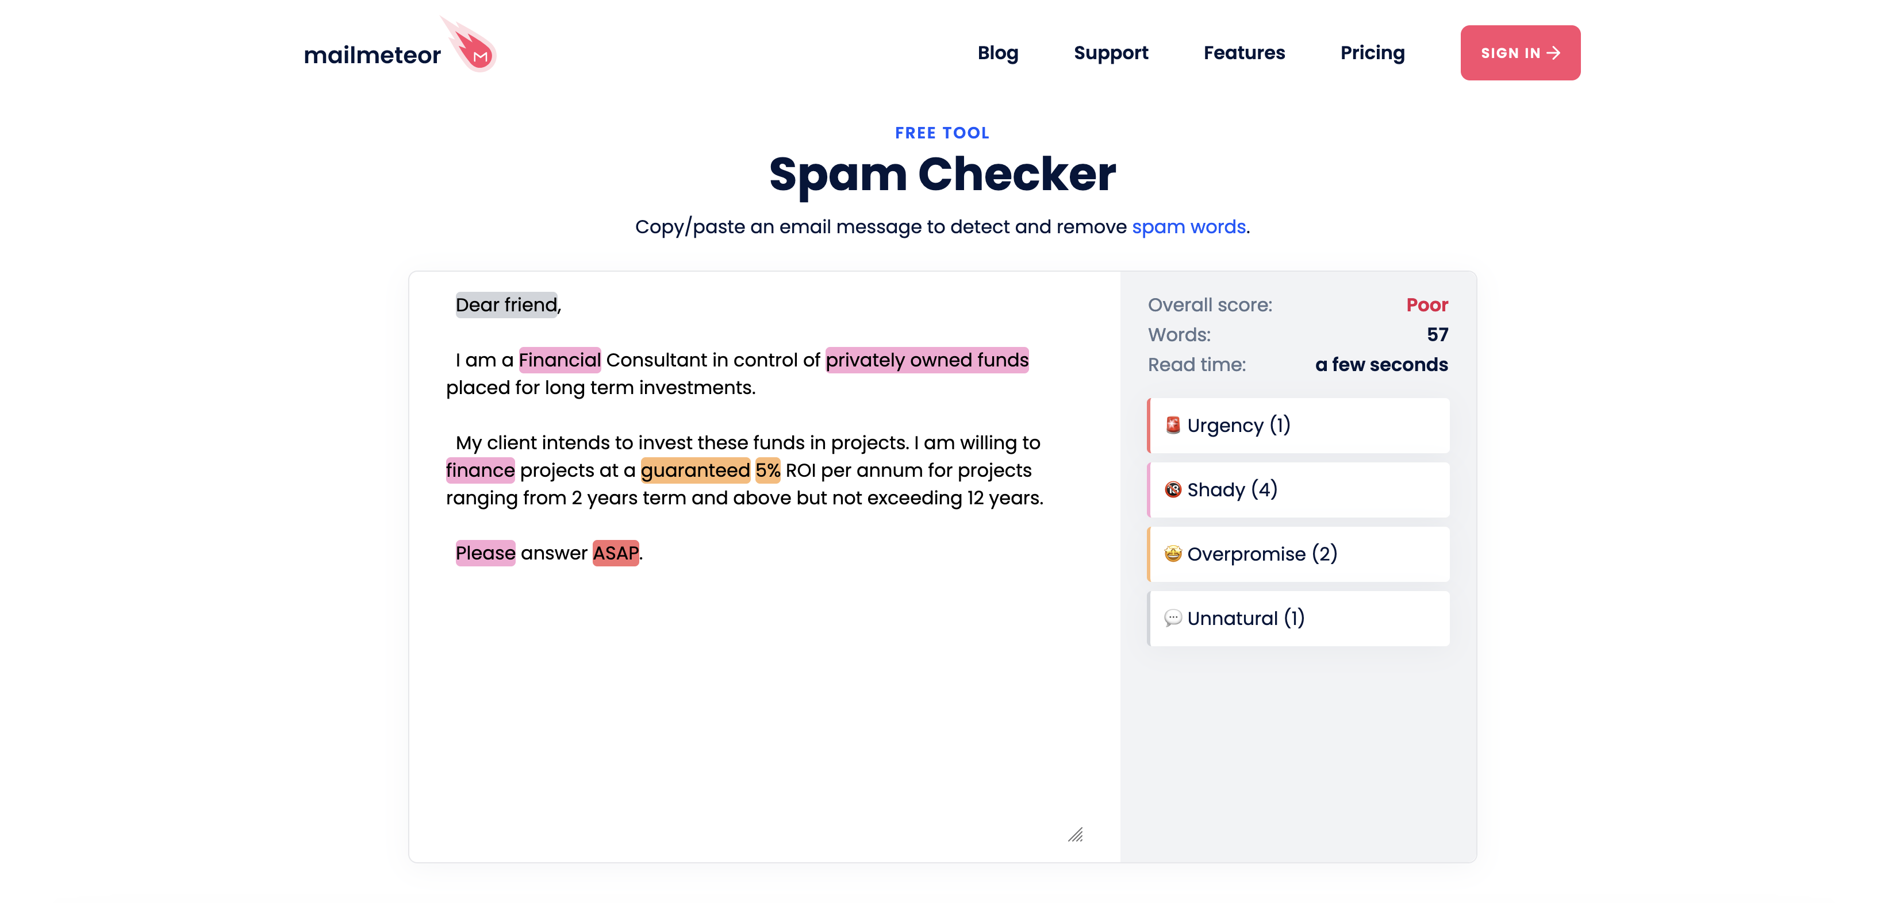Image resolution: width=1904 pixels, height=903 pixels.
Task: Click the highlighted word ASAP
Action: [x=615, y=553]
